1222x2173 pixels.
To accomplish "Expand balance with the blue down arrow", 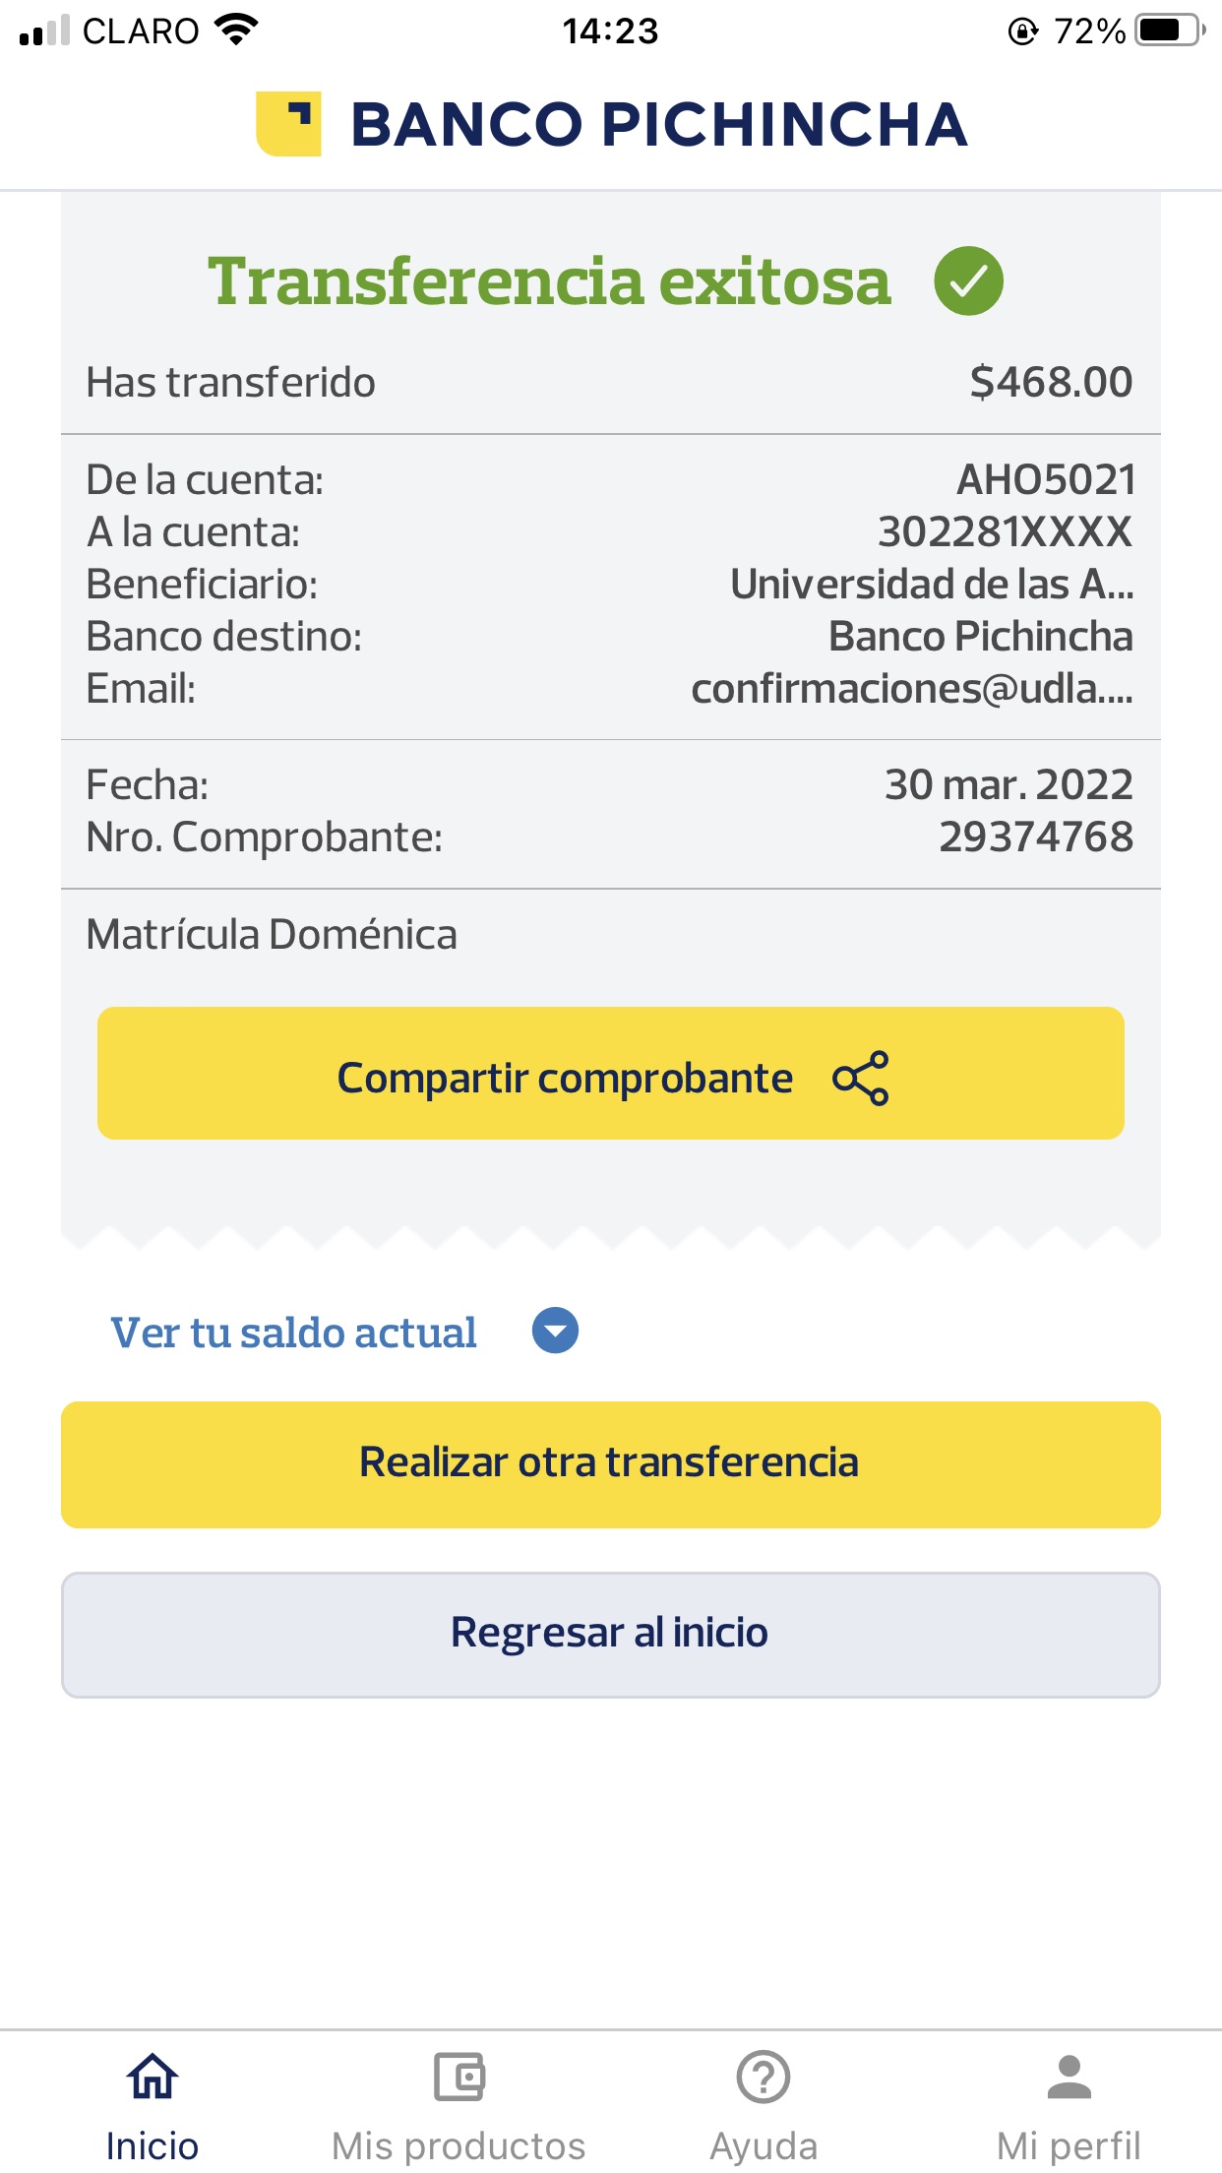I will click(x=555, y=1331).
